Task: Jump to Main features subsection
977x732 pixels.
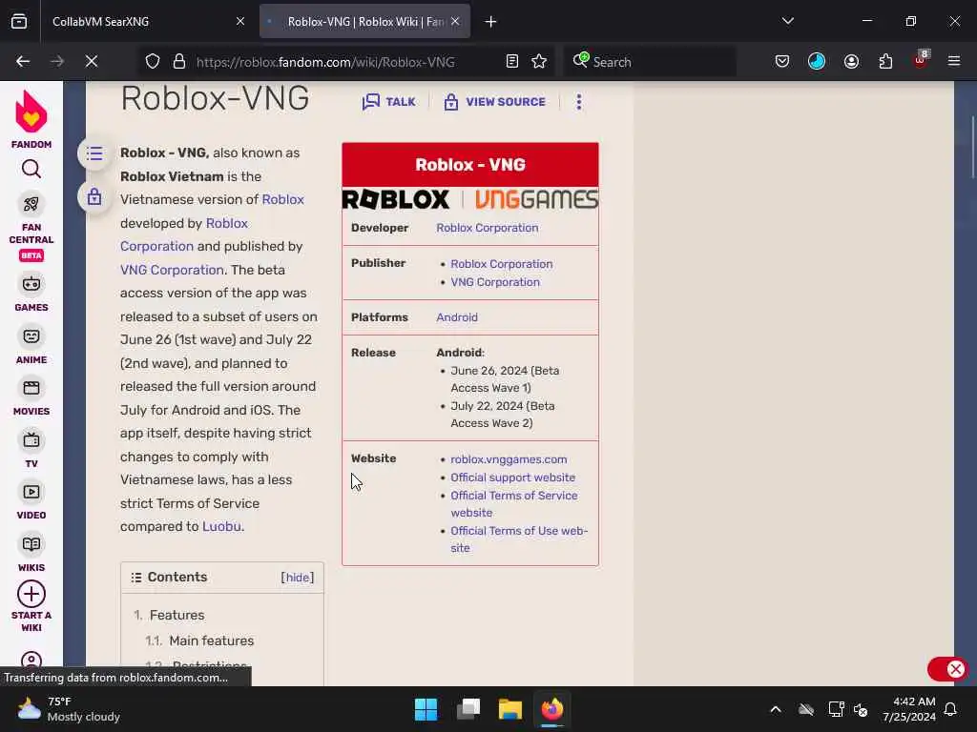Action: 211,640
